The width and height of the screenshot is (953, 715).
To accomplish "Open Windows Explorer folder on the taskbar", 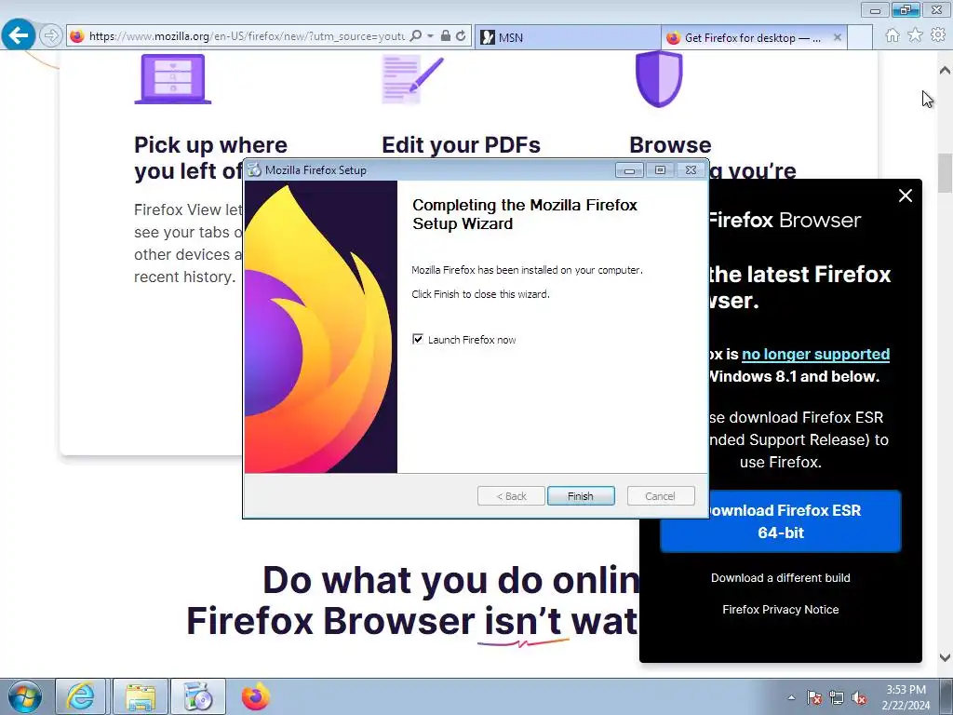I will click(x=141, y=696).
